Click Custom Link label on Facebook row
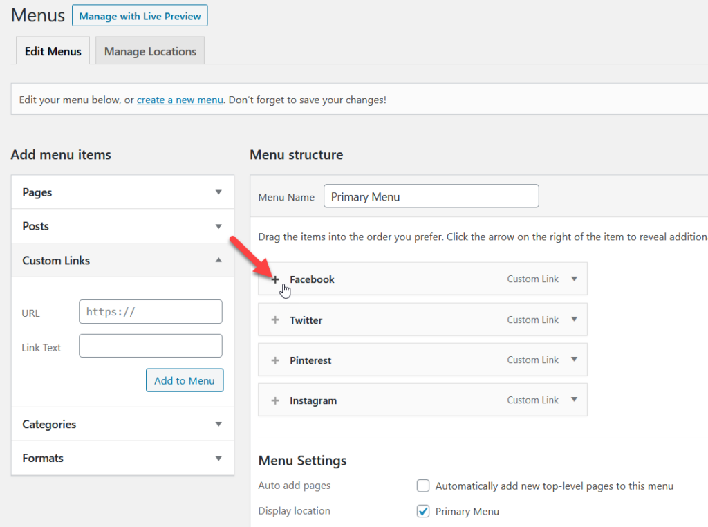The height and width of the screenshot is (527, 708). [x=533, y=279]
